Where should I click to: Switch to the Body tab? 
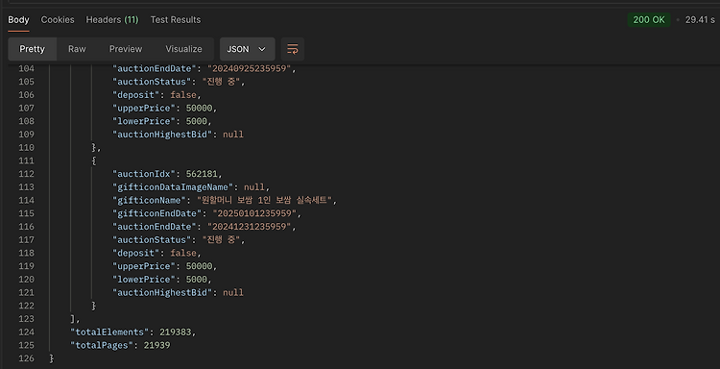coord(18,20)
